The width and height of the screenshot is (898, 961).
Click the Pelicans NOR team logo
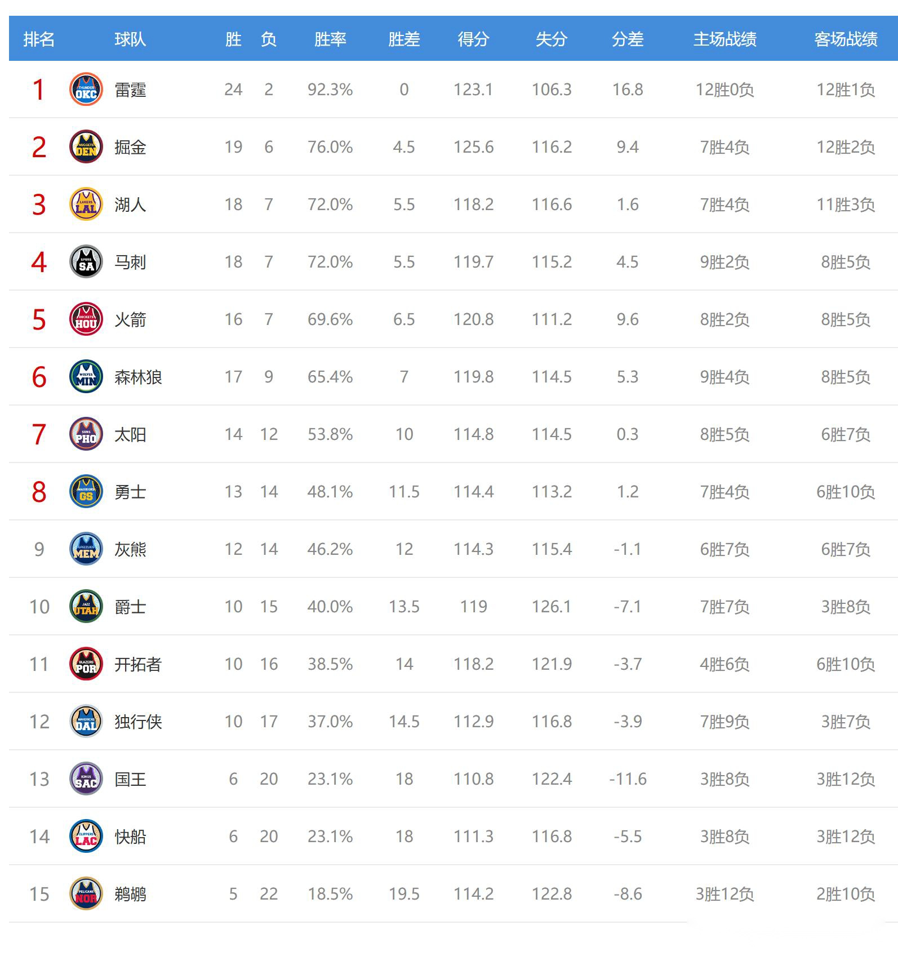pyautogui.click(x=86, y=894)
